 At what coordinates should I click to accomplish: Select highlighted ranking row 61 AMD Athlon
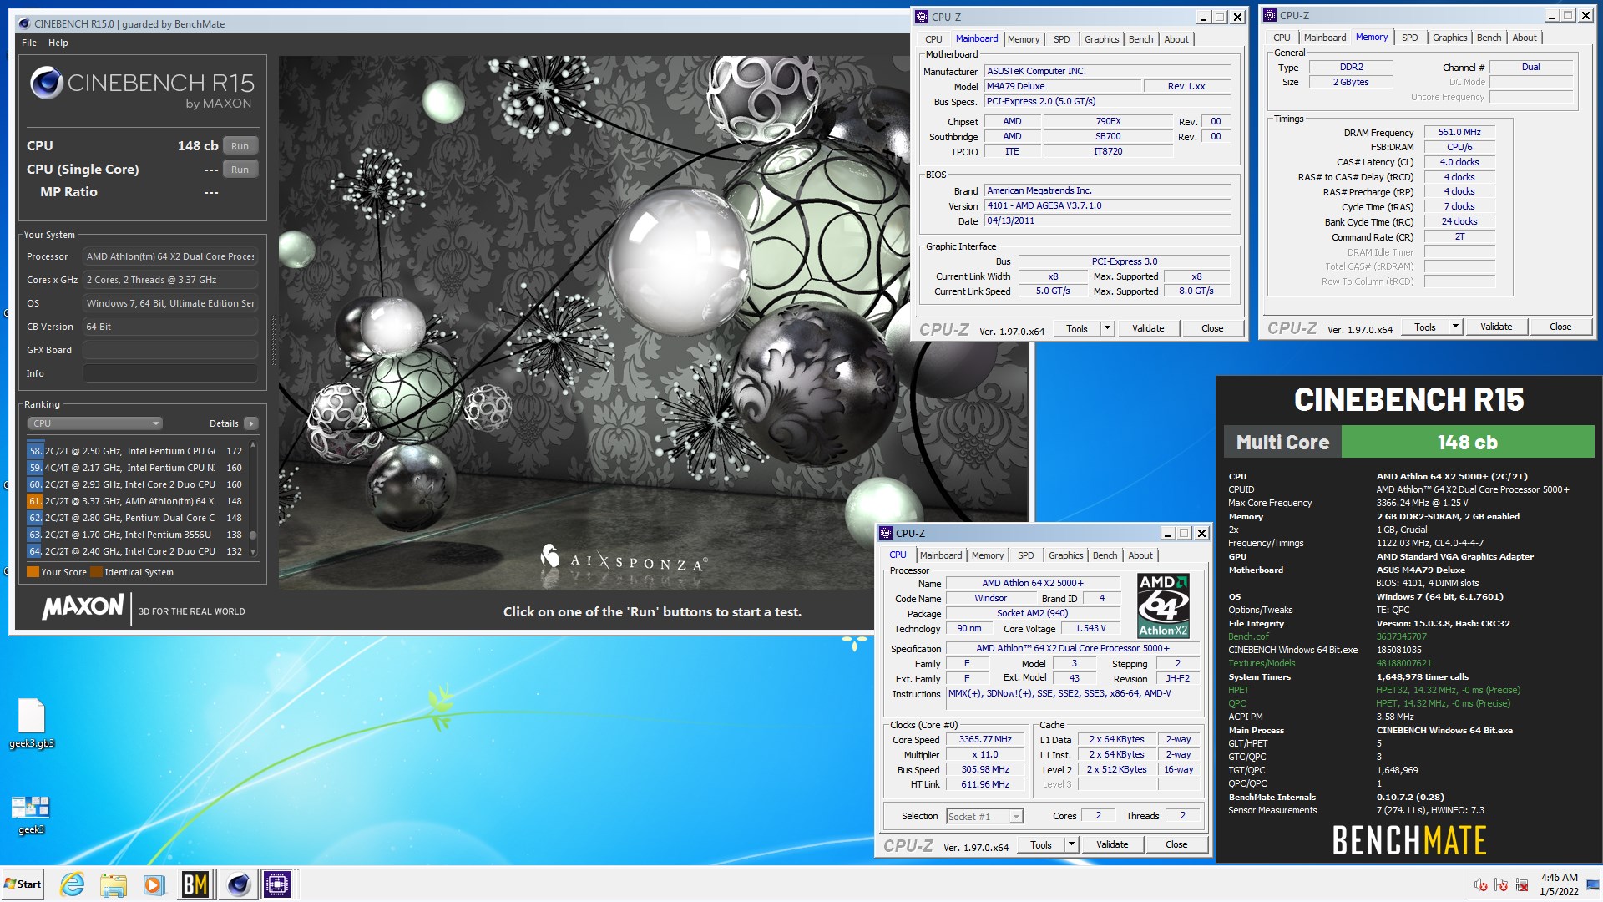point(136,501)
